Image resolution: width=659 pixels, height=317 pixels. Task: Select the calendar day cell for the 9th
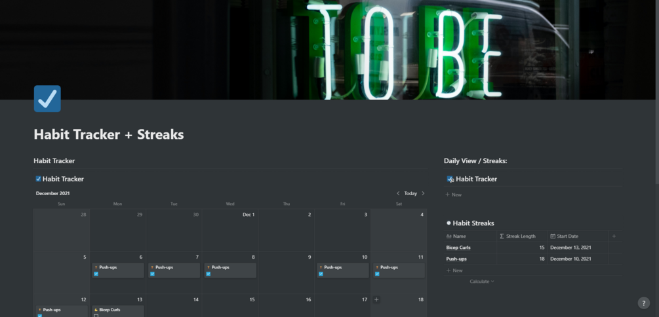[x=286, y=272]
